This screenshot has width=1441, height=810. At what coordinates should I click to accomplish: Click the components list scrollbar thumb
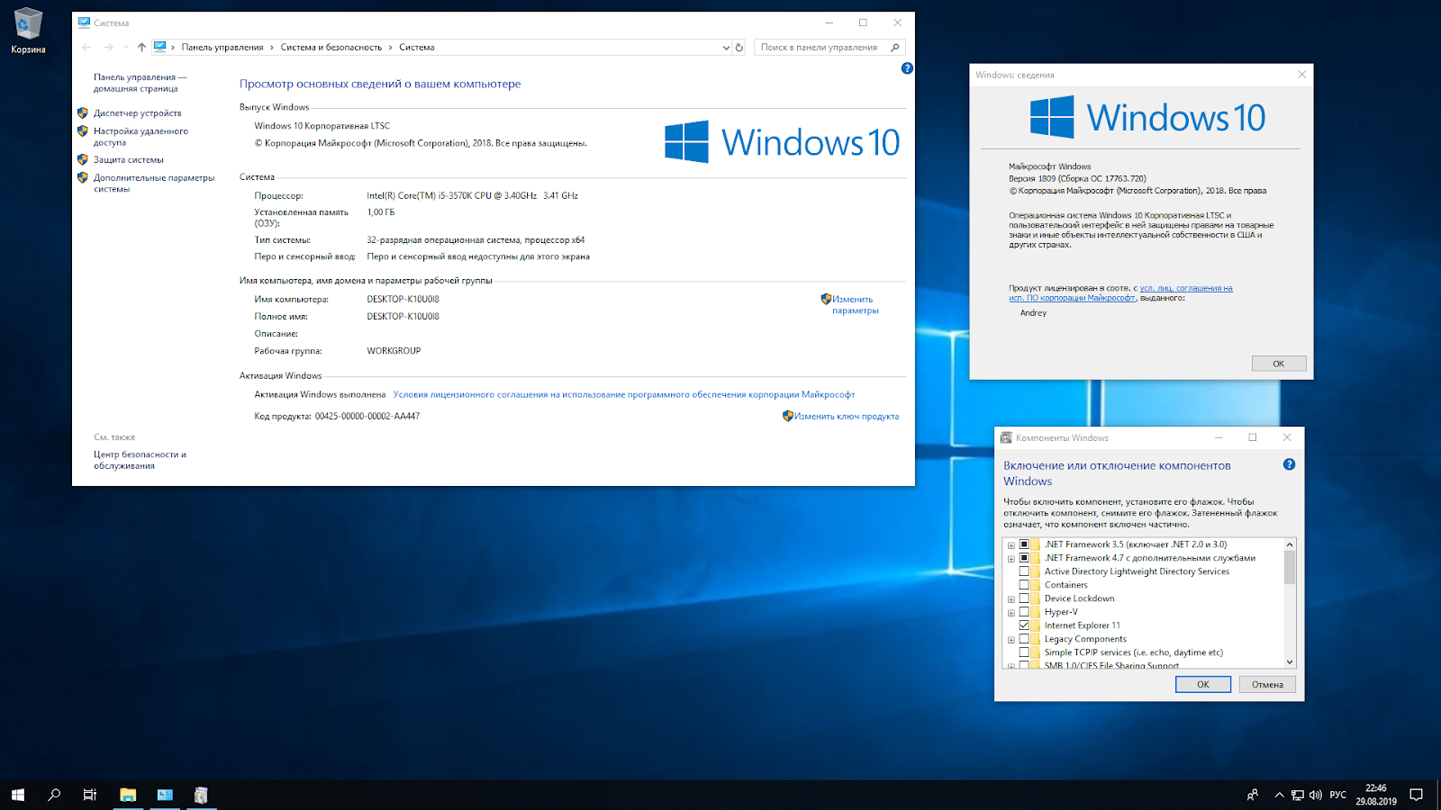tap(1290, 568)
